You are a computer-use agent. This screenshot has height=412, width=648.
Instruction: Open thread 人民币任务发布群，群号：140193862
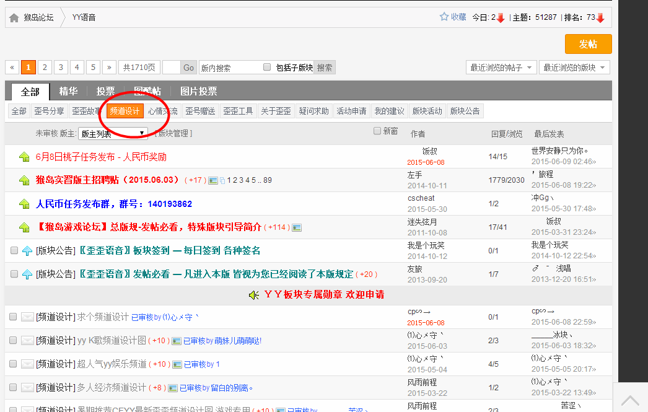point(114,204)
